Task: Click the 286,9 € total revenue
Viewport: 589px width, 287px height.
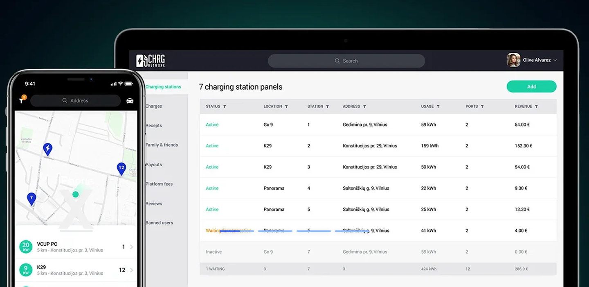Action: (x=521, y=269)
